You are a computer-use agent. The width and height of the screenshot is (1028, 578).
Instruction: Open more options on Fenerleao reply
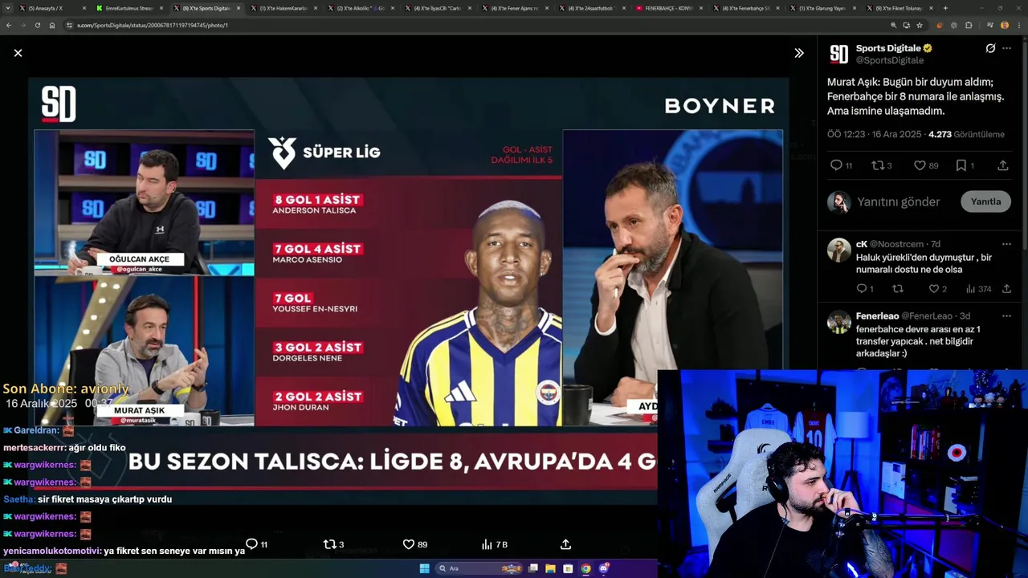pyautogui.click(x=1006, y=316)
